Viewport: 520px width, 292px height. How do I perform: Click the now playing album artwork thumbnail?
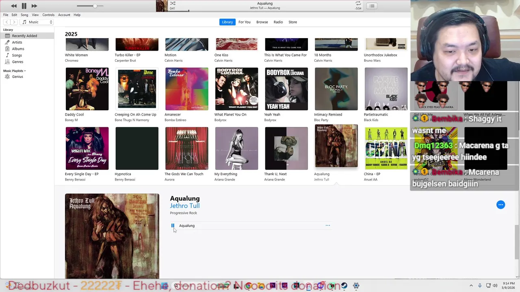pos(162,6)
